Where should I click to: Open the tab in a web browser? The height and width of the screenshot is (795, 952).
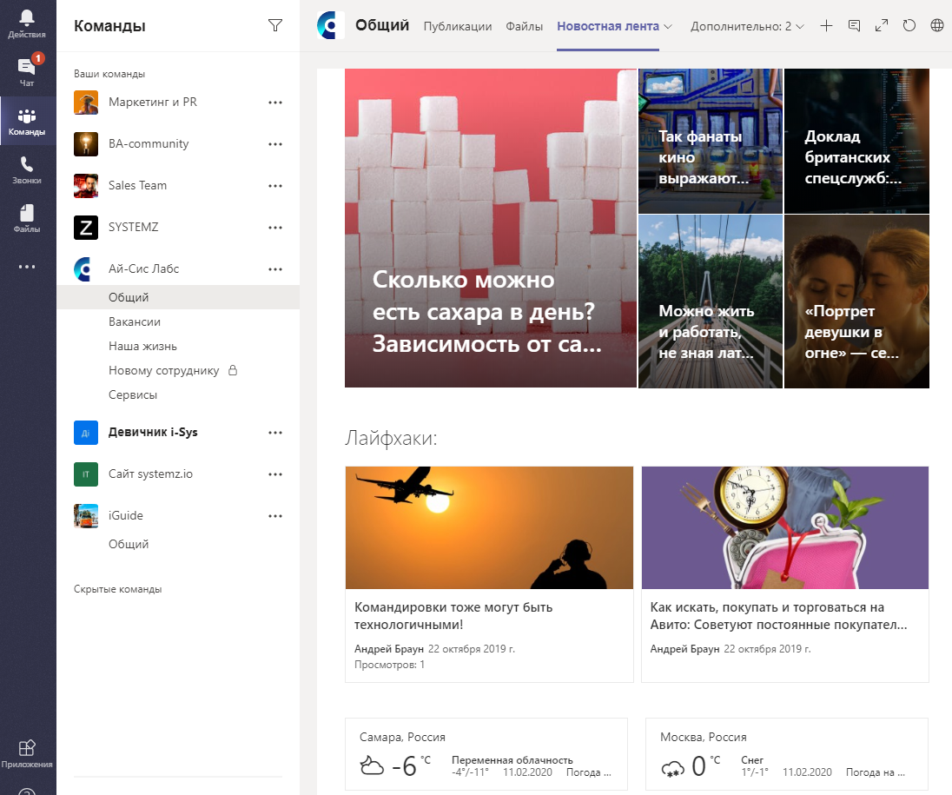[936, 26]
